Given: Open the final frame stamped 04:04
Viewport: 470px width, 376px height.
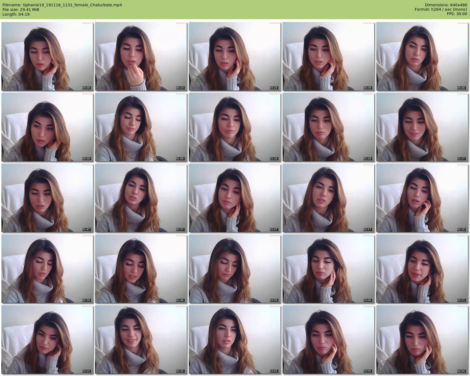Looking at the screenshot, I should tap(422, 339).
